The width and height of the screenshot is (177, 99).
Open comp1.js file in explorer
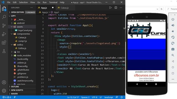(23, 41)
